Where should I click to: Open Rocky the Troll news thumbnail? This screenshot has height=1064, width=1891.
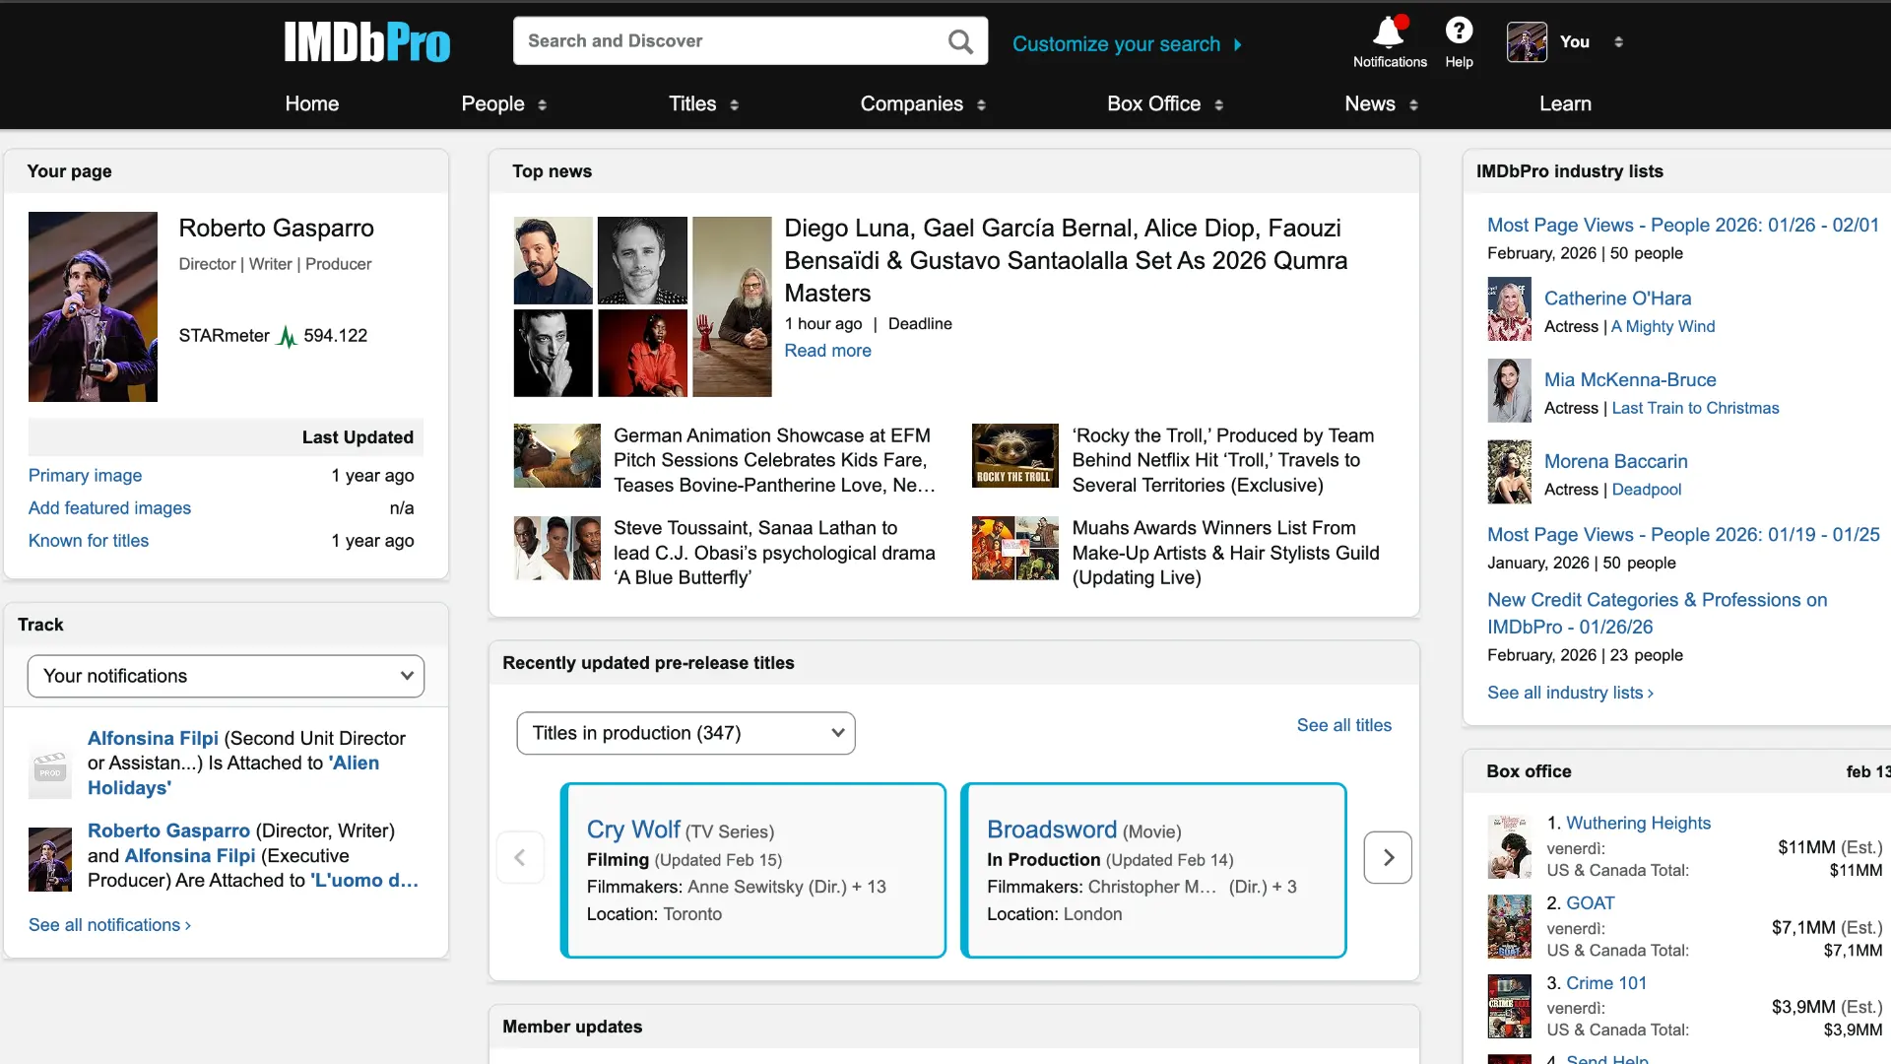tap(1014, 455)
